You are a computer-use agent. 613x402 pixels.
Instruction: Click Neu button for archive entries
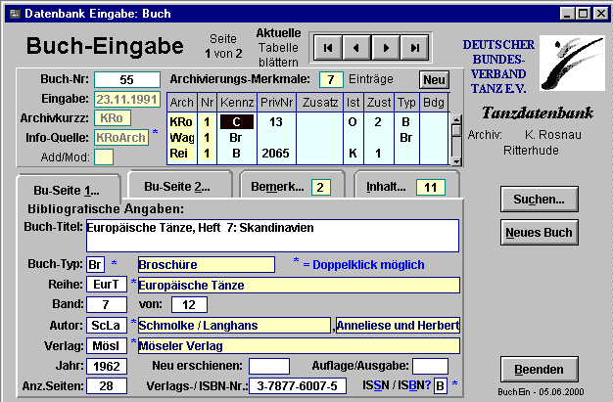pos(433,79)
